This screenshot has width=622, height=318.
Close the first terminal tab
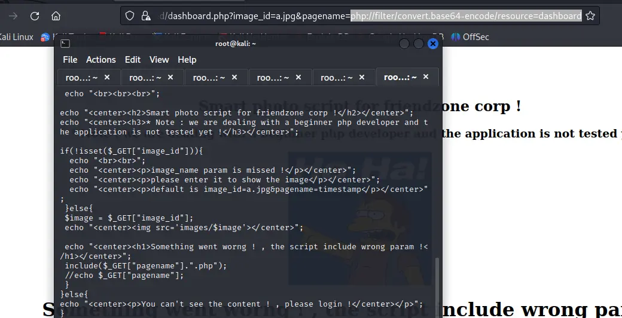[106, 77]
